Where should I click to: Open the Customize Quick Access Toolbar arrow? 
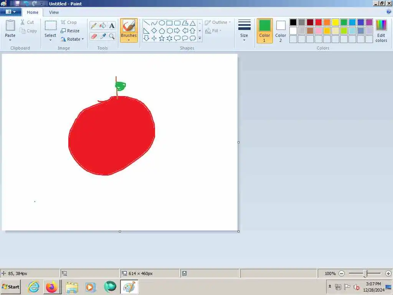pyautogui.click(x=41, y=4)
